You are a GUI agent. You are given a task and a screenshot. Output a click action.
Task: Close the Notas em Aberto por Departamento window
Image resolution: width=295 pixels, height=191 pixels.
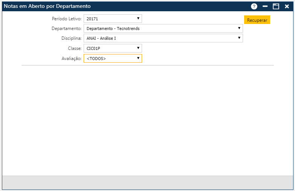tap(287, 6)
